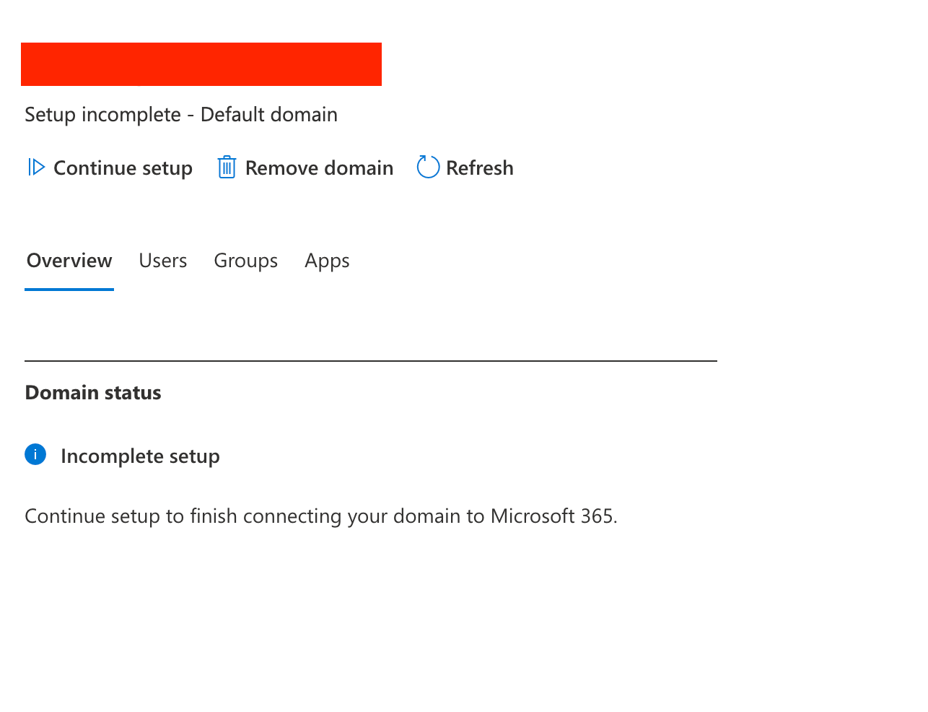Image resolution: width=928 pixels, height=712 pixels.
Task: Switch to the Overview tab
Action: (x=69, y=261)
